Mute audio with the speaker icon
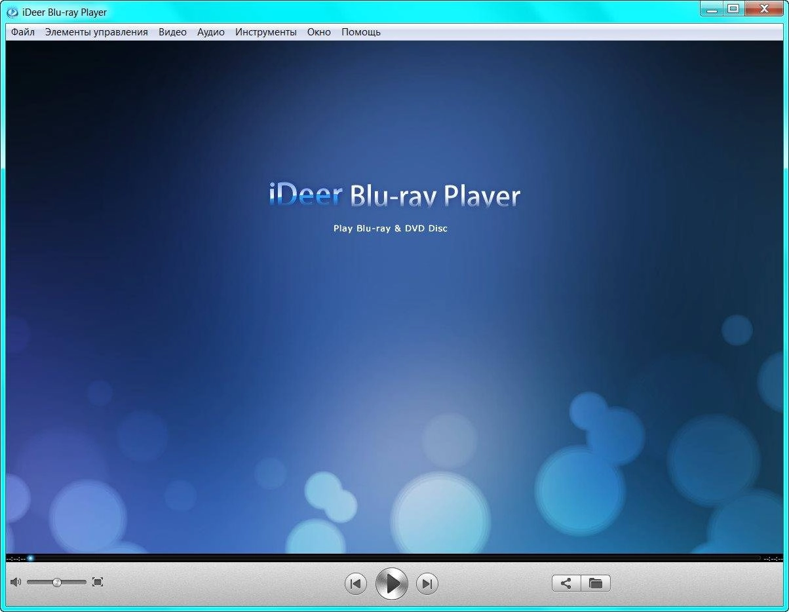Image resolution: width=789 pixels, height=612 pixels. 16,582
